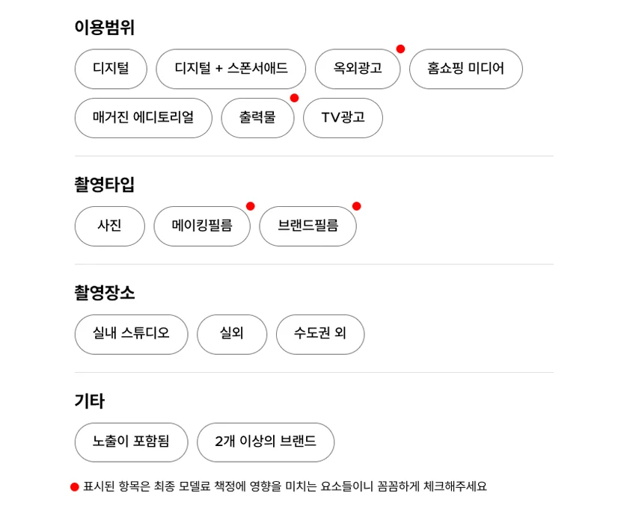
Task: Pick the 매거진 에디토리얼 option
Action: pyautogui.click(x=143, y=118)
